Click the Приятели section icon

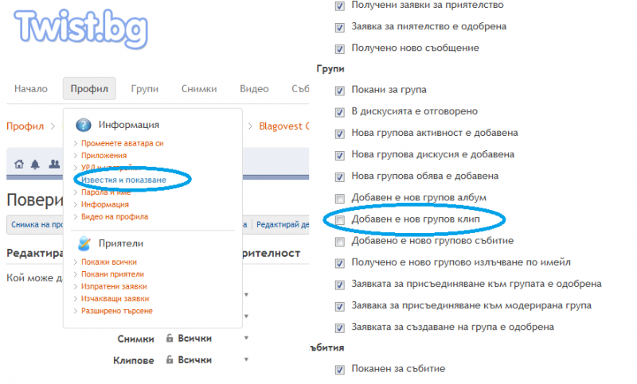83,243
